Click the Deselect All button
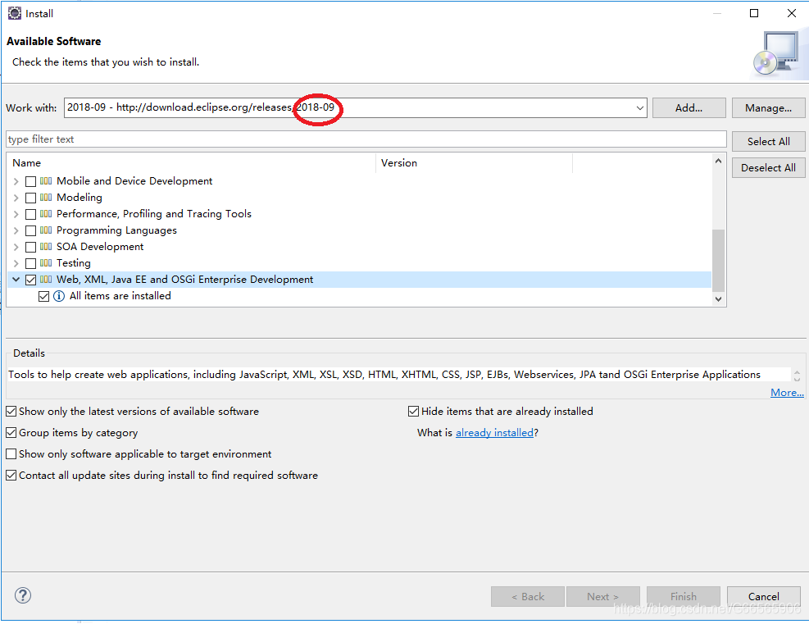Viewport: 809px width, 624px height. tap(768, 168)
